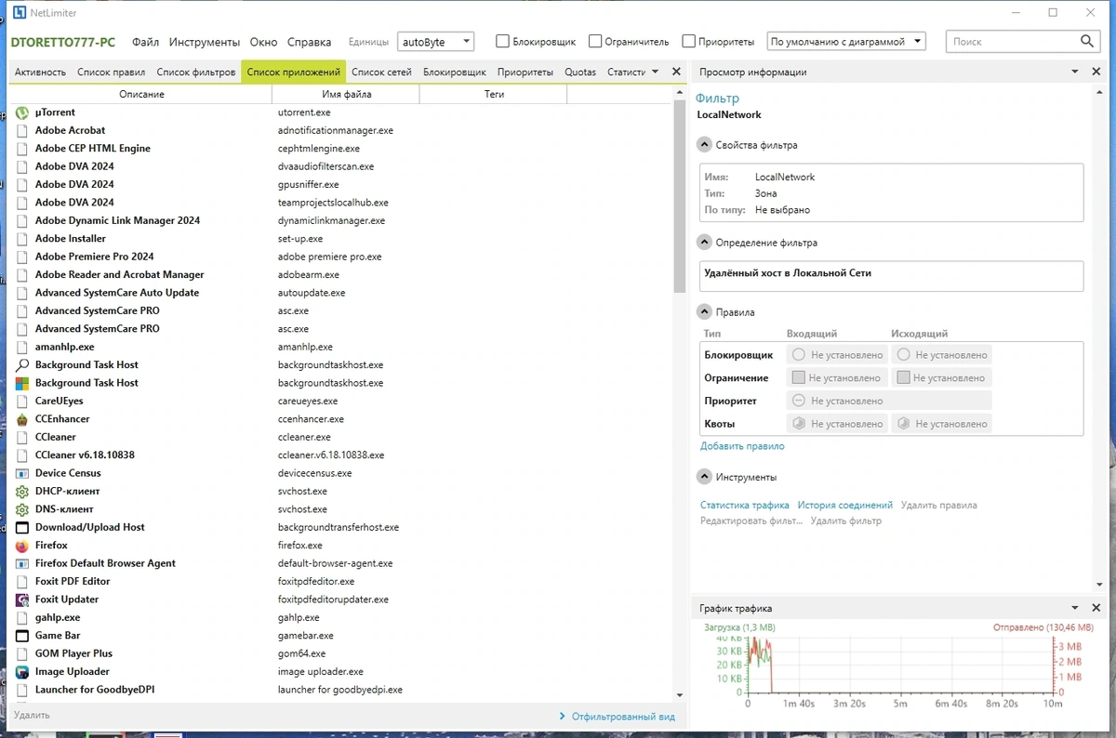
Task: Collapse the Правила section
Action: 704,312
